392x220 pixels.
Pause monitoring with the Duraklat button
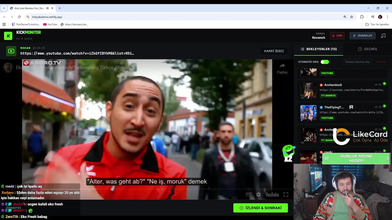[x=362, y=36]
